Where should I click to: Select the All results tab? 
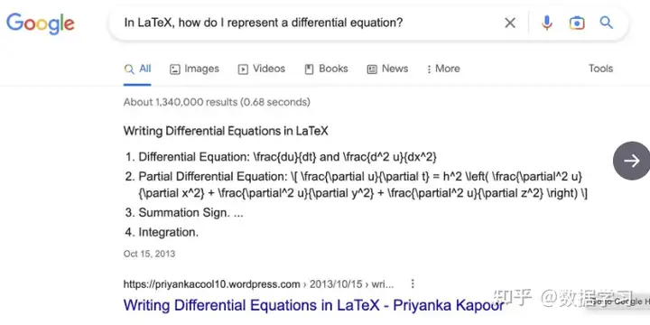click(137, 69)
